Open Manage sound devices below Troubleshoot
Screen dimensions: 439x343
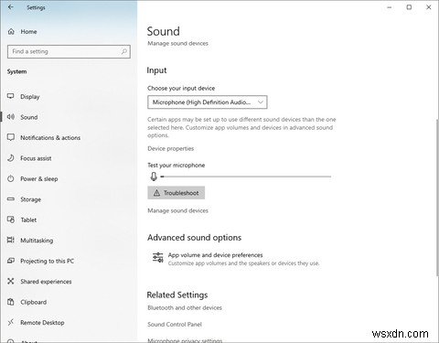[177, 210]
